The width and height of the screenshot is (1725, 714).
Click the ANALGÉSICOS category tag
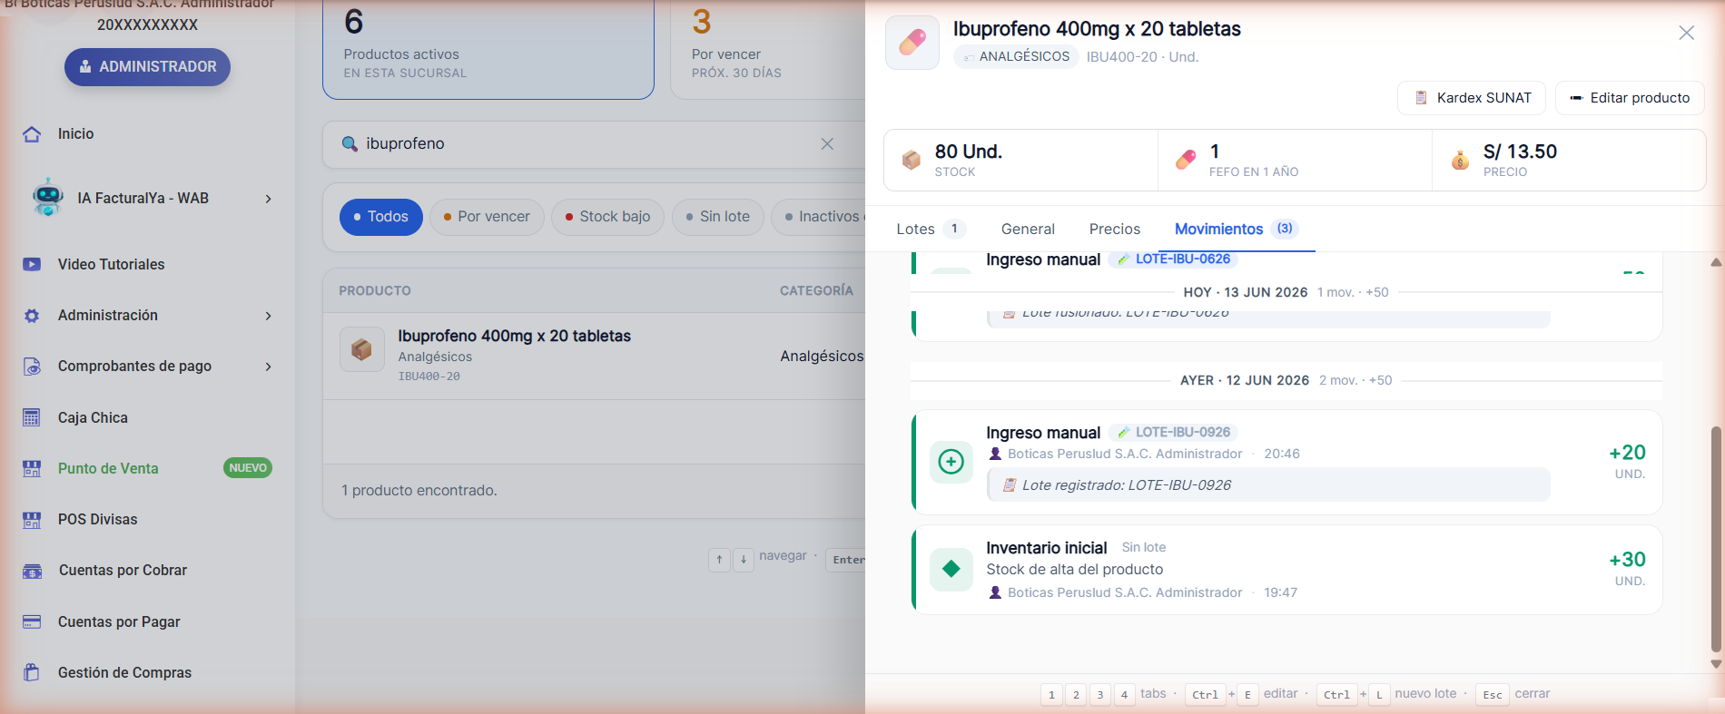(1015, 56)
